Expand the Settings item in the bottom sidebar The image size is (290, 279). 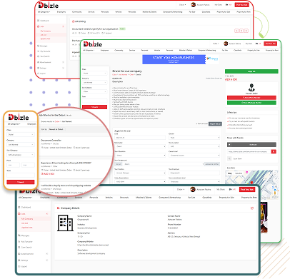pyautogui.click(x=47, y=260)
